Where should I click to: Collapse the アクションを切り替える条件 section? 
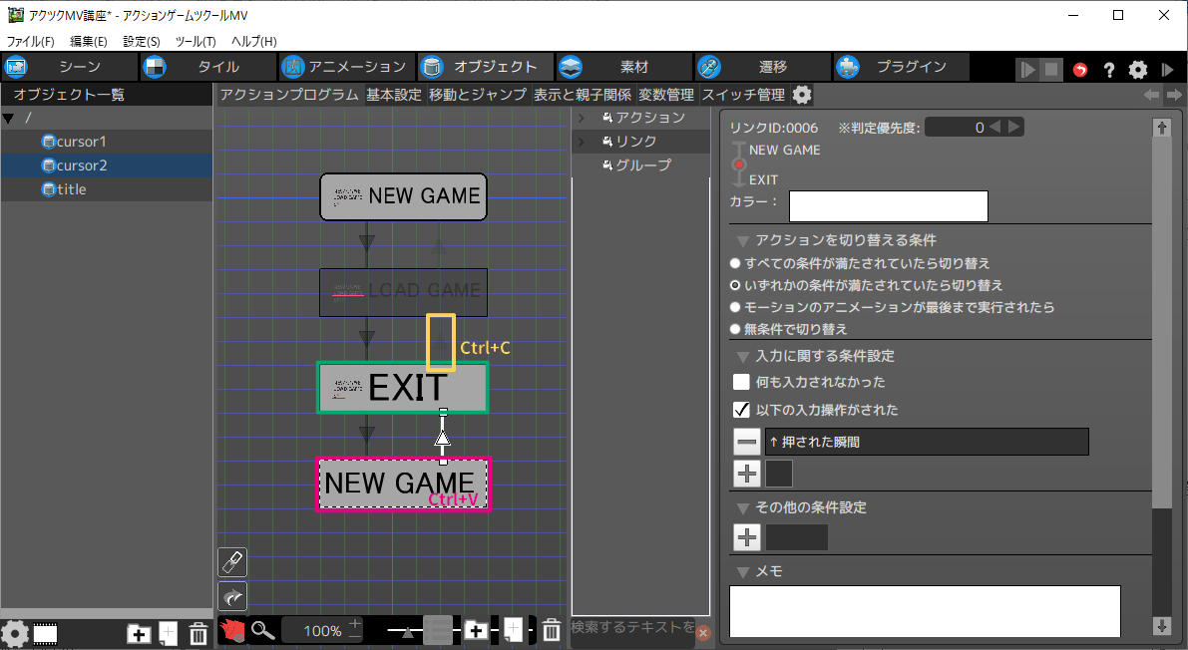742,240
